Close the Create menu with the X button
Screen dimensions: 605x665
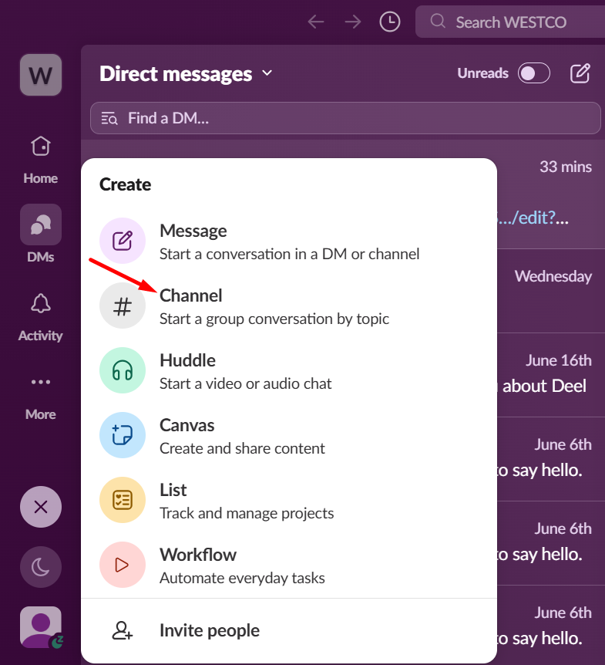(41, 507)
